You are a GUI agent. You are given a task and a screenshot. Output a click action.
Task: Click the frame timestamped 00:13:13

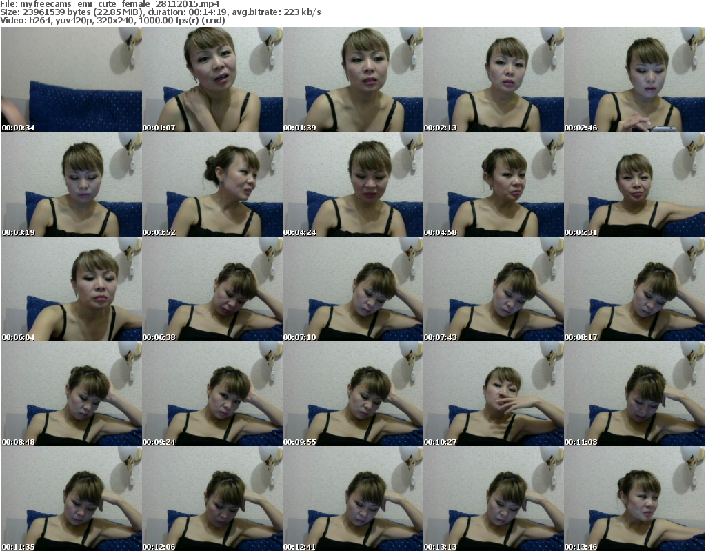[494, 499]
